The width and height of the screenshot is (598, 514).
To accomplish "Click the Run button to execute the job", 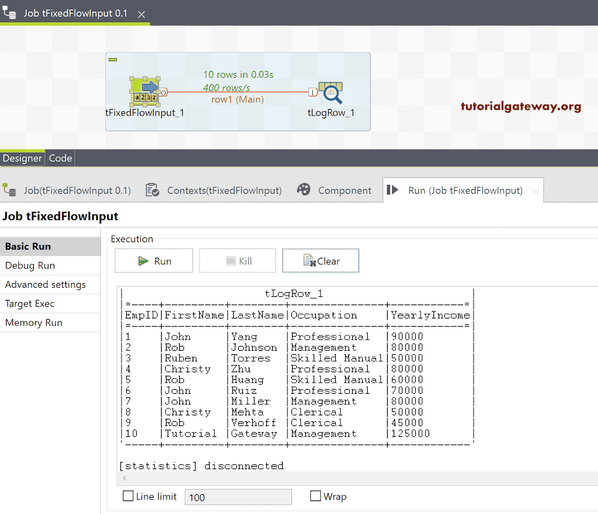I will pos(154,260).
